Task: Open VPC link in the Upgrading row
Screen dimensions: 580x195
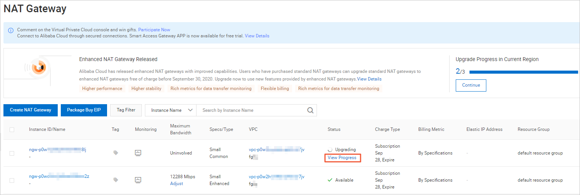Action: pos(276,150)
